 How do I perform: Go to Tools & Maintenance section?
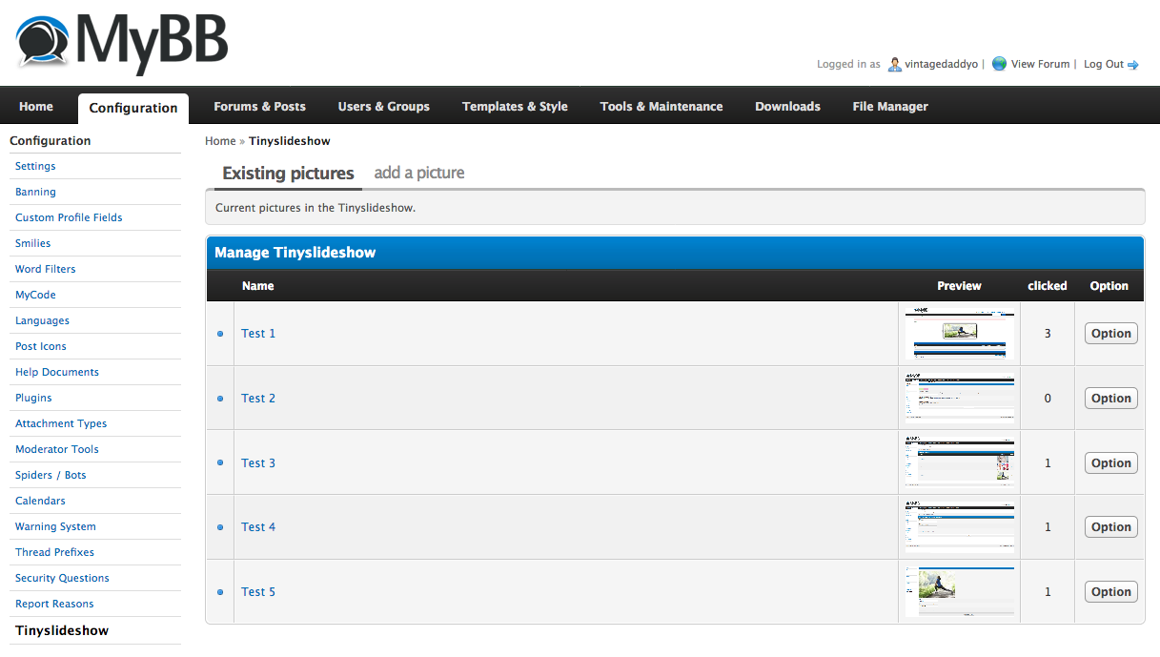pyautogui.click(x=661, y=107)
